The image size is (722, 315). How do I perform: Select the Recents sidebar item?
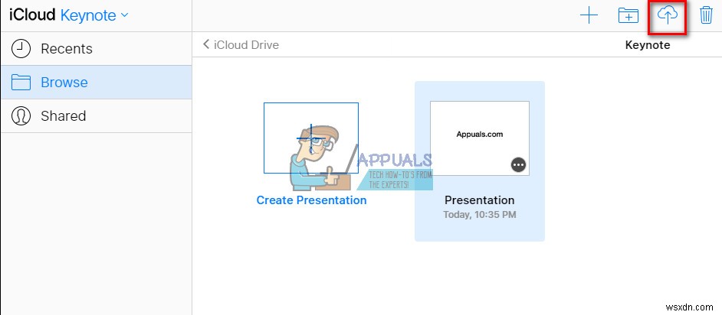[x=97, y=49]
